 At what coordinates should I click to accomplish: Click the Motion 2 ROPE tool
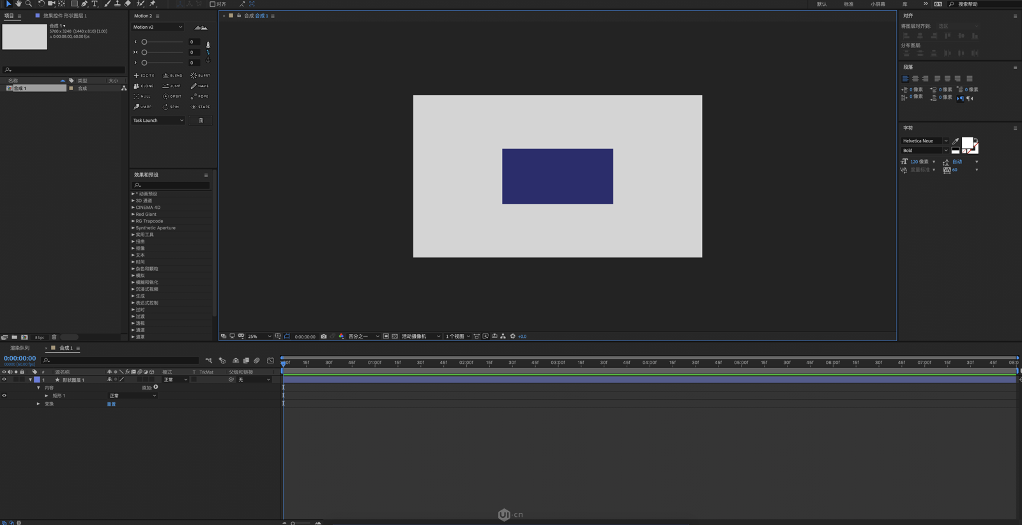point(200,96)
